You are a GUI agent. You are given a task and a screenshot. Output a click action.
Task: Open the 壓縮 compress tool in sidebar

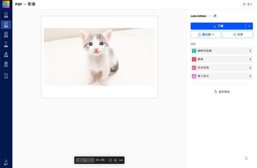(6, 15)
